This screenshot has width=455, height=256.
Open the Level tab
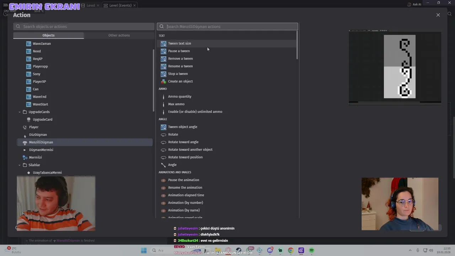coord(91,5)
